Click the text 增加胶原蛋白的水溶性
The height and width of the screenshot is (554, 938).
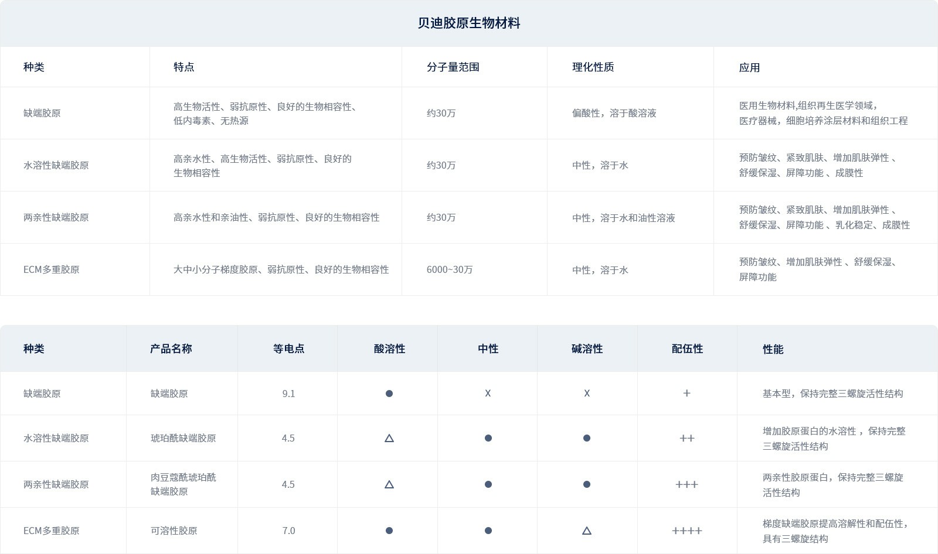(x=809, y=431)
